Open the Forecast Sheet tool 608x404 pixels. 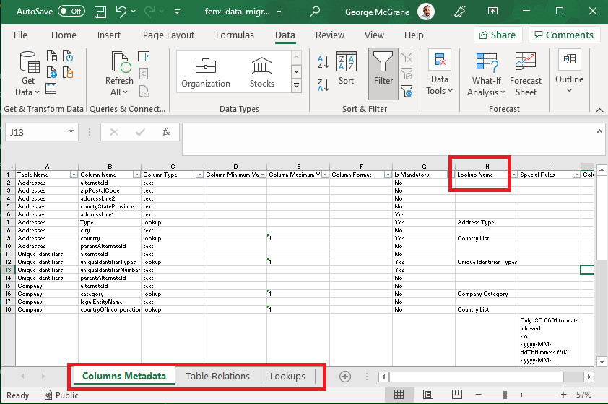click(x=525, y=74)
